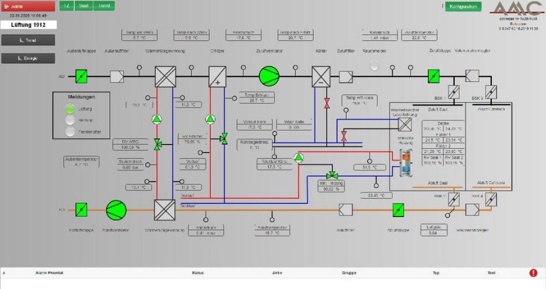This screenshot has height=289, width=546.
Task: Click the green Zuluftklappe damper icon
Action: pos(433,76)
